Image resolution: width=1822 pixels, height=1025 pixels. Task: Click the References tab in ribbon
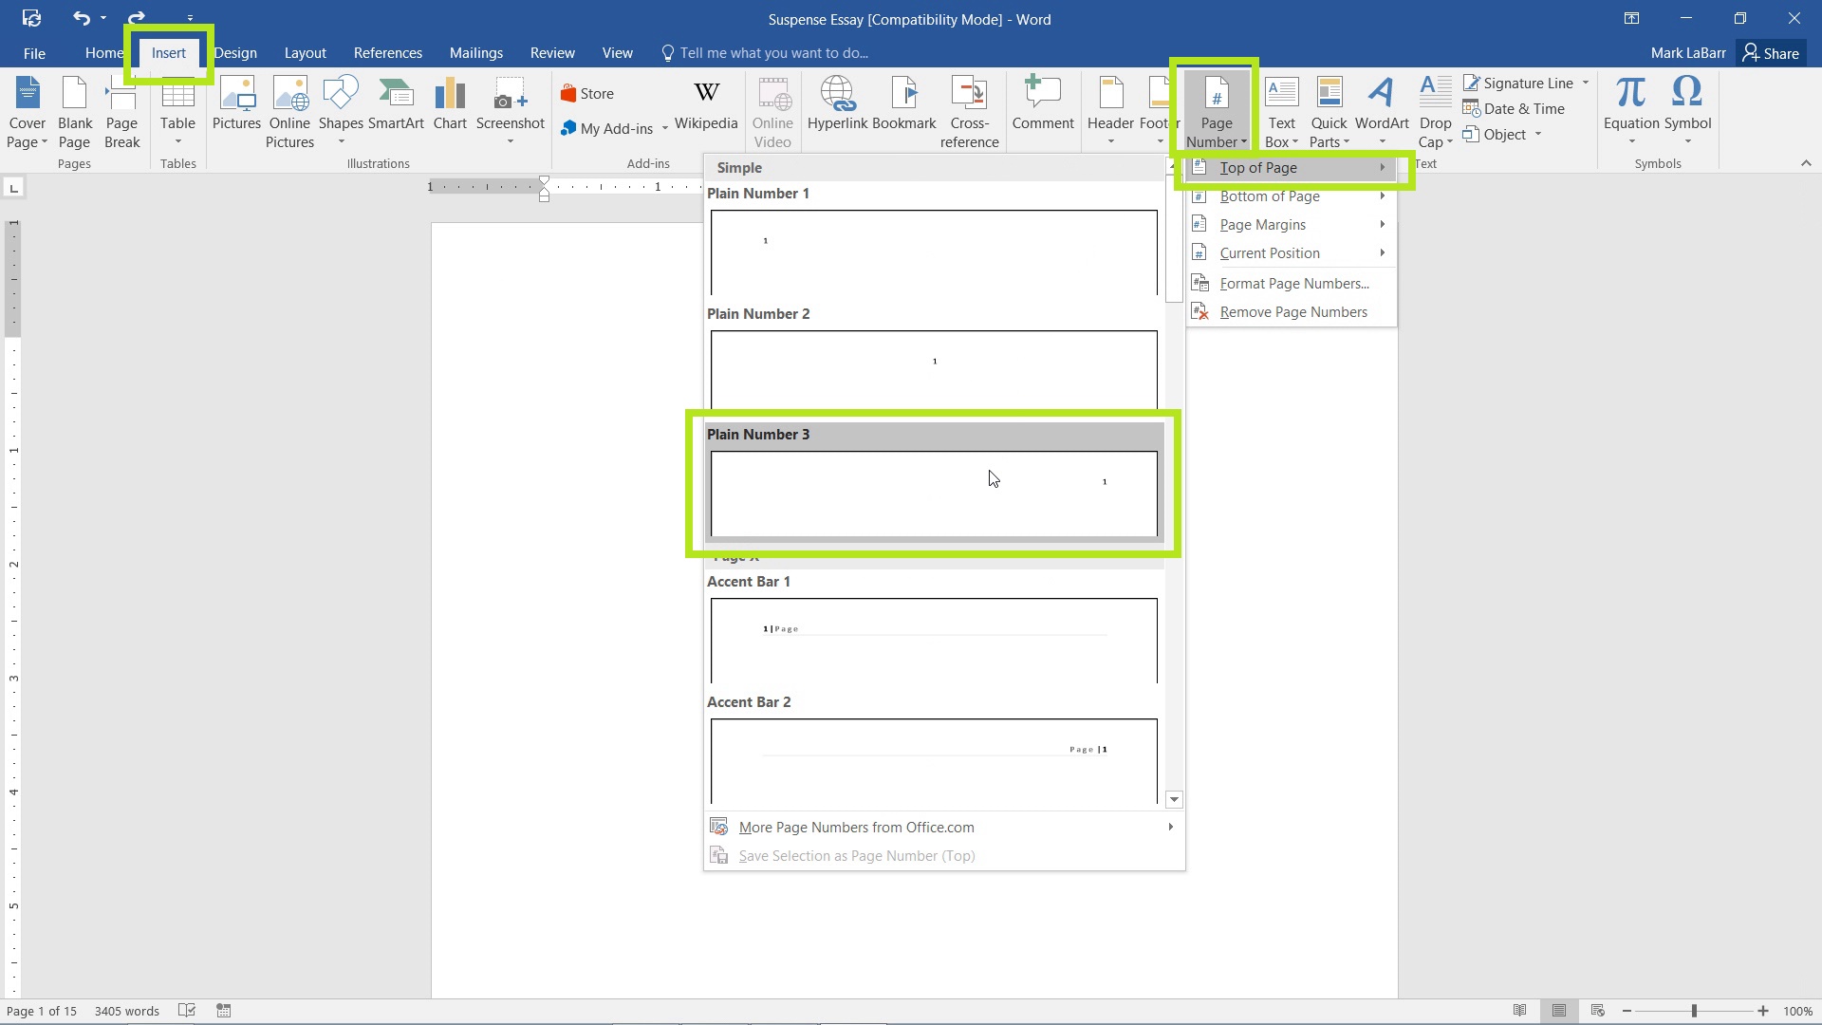click(386, 52)
